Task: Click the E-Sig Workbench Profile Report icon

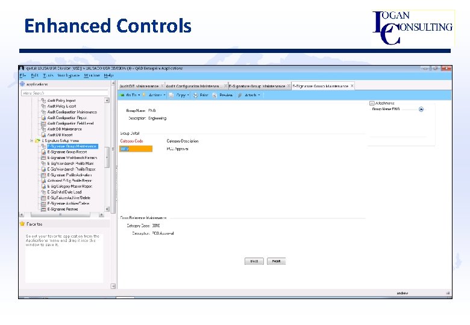Action: click(x=43, y=169)
